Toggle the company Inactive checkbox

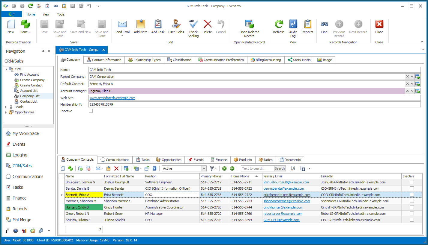pos(91,111)
